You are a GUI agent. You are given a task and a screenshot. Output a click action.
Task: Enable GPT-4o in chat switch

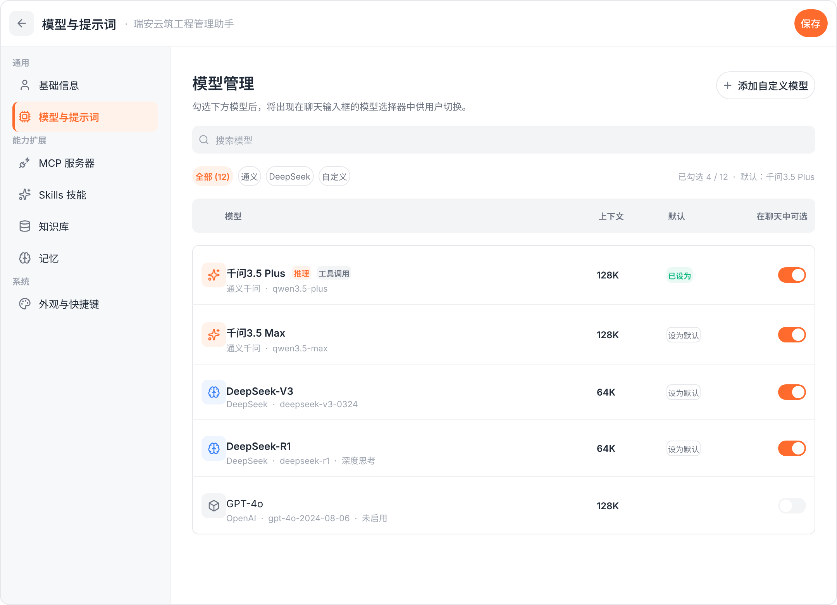click(x=792, y=506)
